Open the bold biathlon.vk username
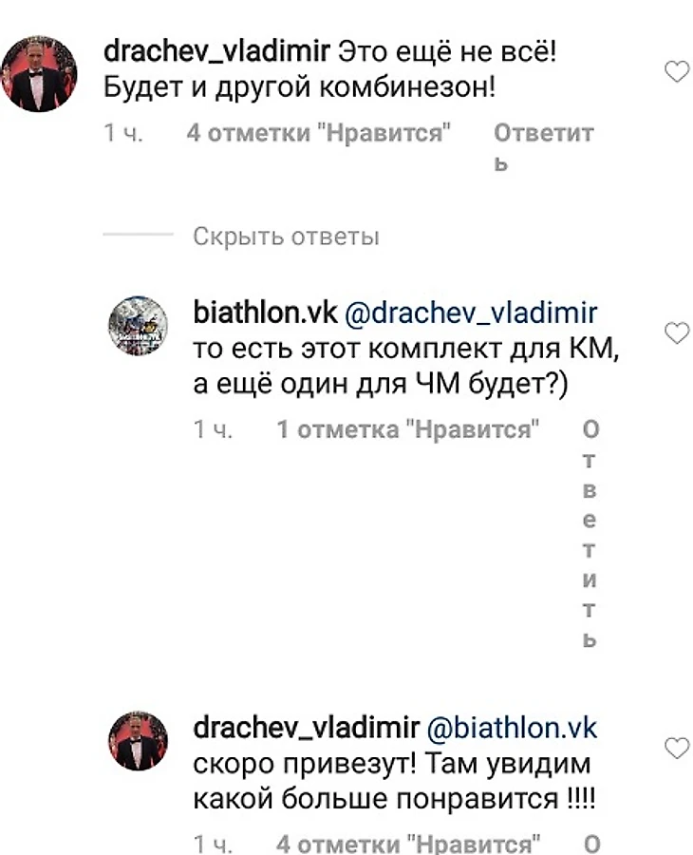Viewport: 693px width, 855px height. [265, 313]
